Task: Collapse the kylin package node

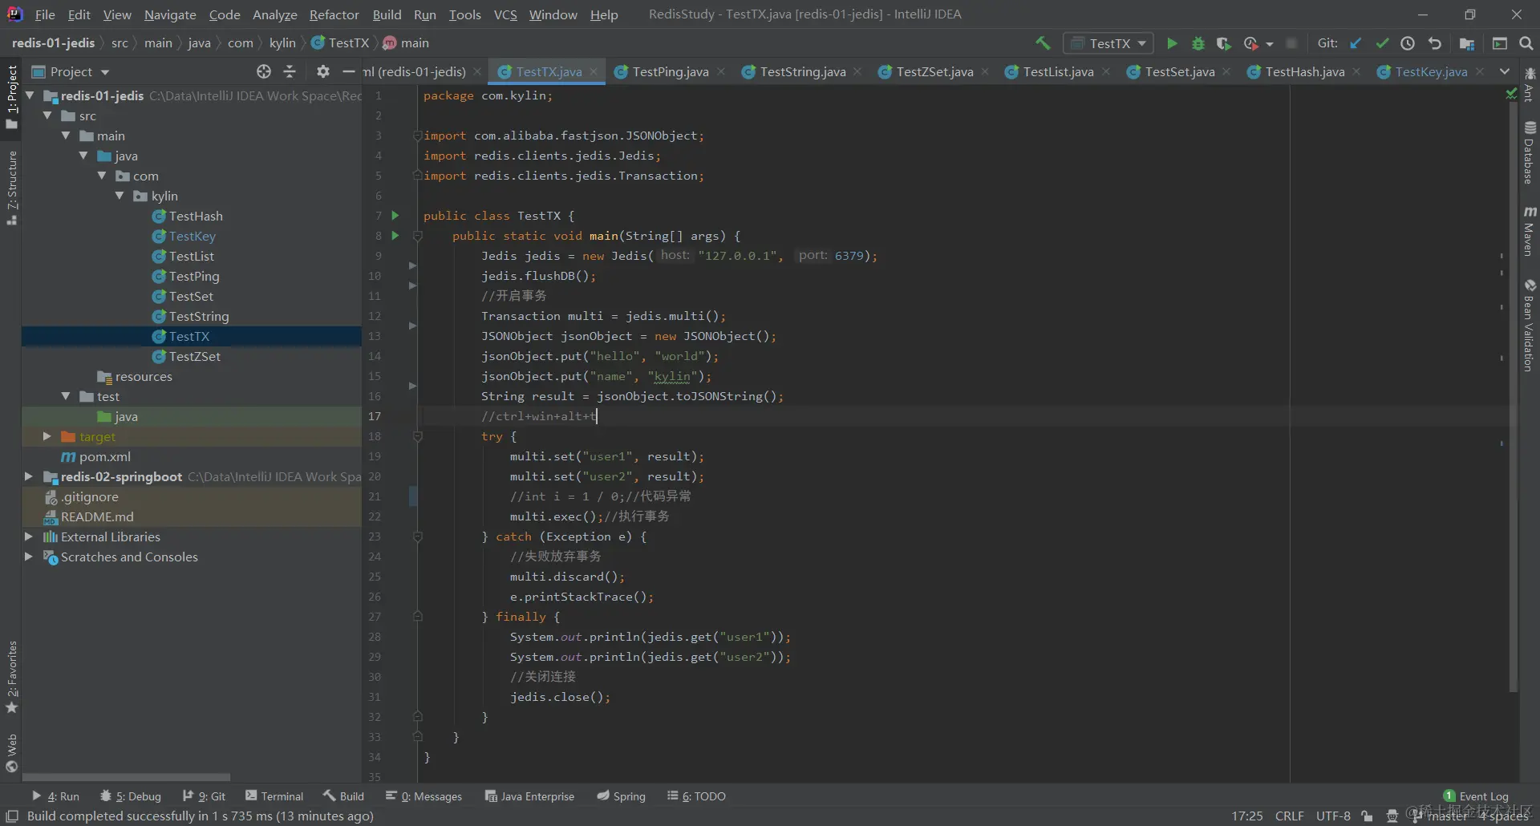Action: pyautogui.click(x=120, y=195)
